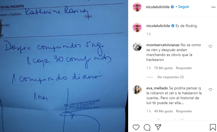Like eva_mellado's comment
Image resolution: width=217 pixels, height=132 pixels.
click(210, 90)
